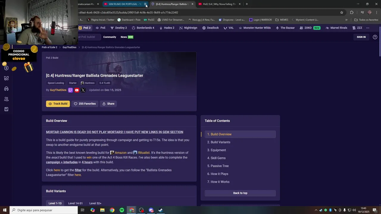Click the Huntress class tag

pyautogui.click(x=88, y=83)
